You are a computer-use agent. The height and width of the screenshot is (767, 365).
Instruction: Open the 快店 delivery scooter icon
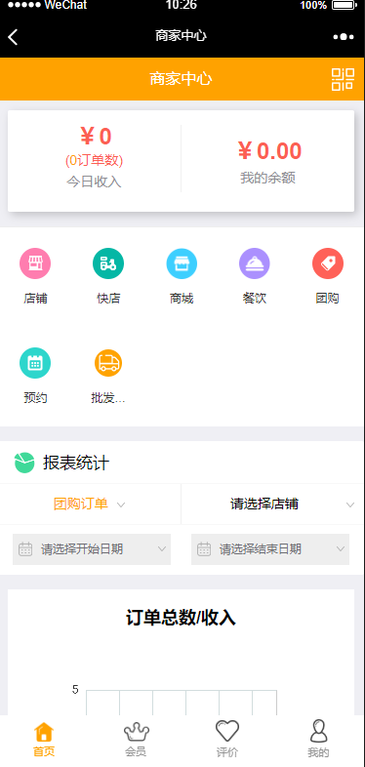(x=108, y=263)
